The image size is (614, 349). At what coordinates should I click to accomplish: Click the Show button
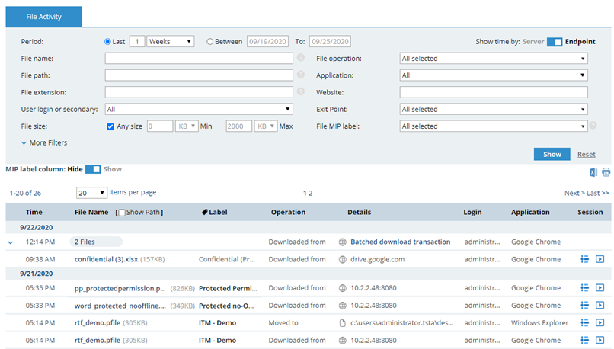click(552, 154)
